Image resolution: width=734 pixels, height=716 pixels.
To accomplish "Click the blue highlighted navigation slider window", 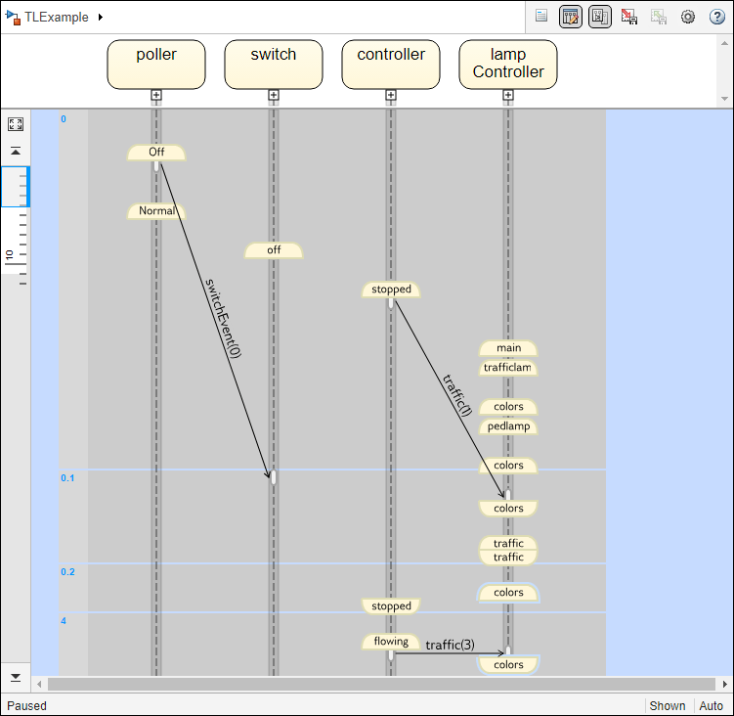I will point(16,186).
